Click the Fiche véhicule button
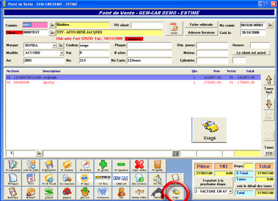Viewport: 278px width, 201px height. click(x=201, y=25)
